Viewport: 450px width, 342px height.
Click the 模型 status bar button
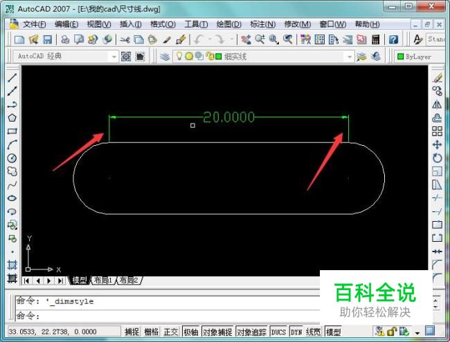point(333,332)
